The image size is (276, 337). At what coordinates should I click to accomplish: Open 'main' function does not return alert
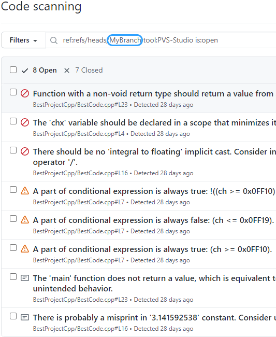click(x=154, y=283)
